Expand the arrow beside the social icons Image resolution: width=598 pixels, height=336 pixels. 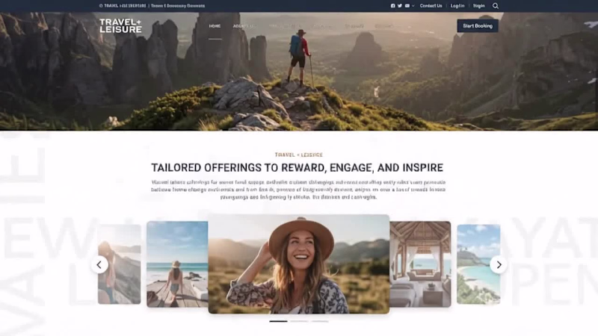pos(413,6)
